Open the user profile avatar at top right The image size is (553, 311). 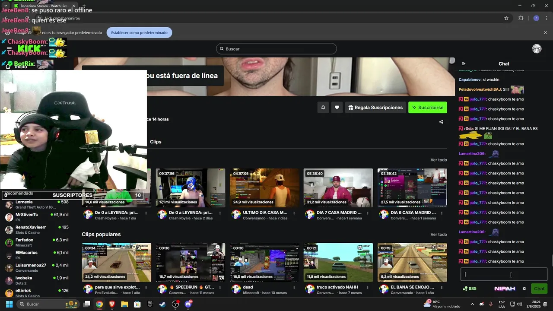[x=537, y=49]
